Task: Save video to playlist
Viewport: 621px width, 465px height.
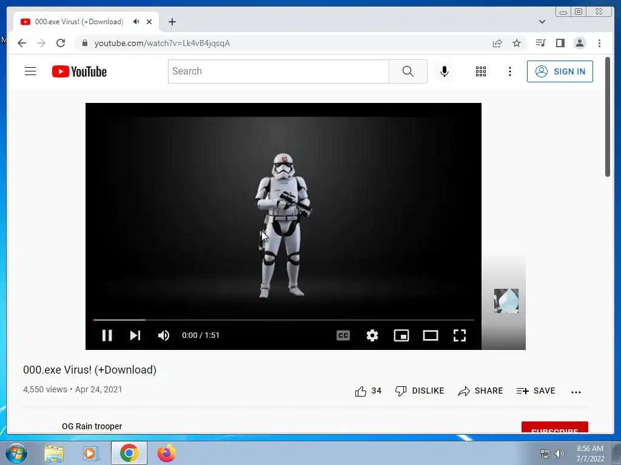Action: coord(536,391)
